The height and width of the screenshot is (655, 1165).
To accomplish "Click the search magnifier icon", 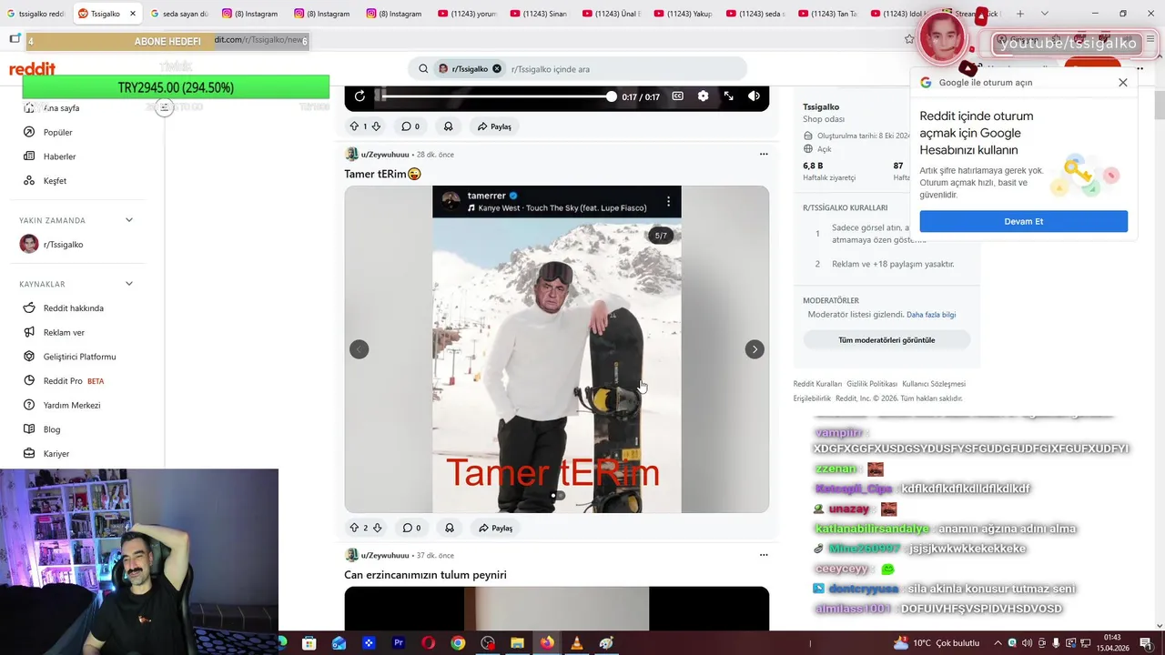I will click(423, 69).
